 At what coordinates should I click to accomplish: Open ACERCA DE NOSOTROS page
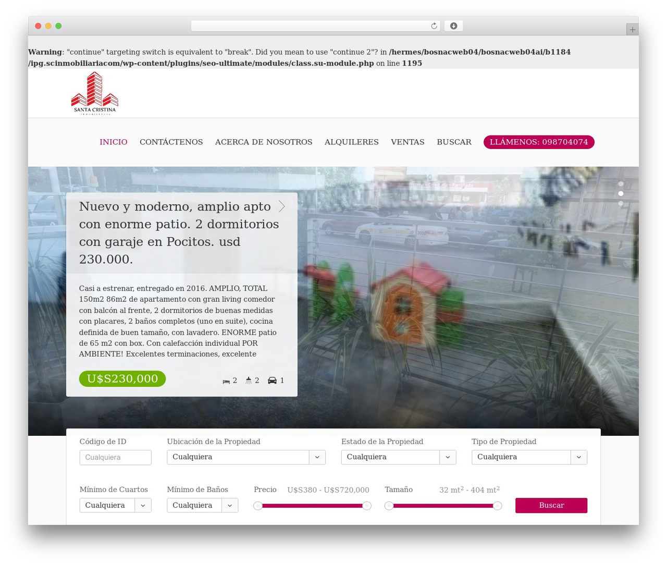tap(264, 142)
